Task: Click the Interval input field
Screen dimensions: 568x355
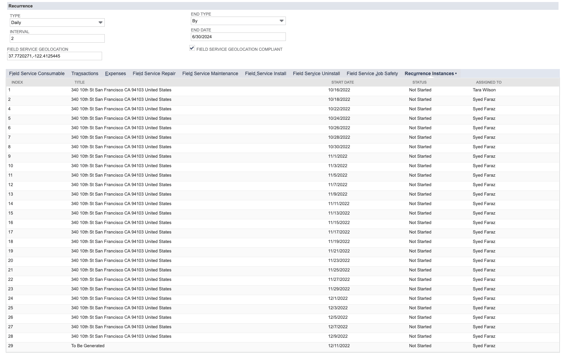Action: click(57, 39)
